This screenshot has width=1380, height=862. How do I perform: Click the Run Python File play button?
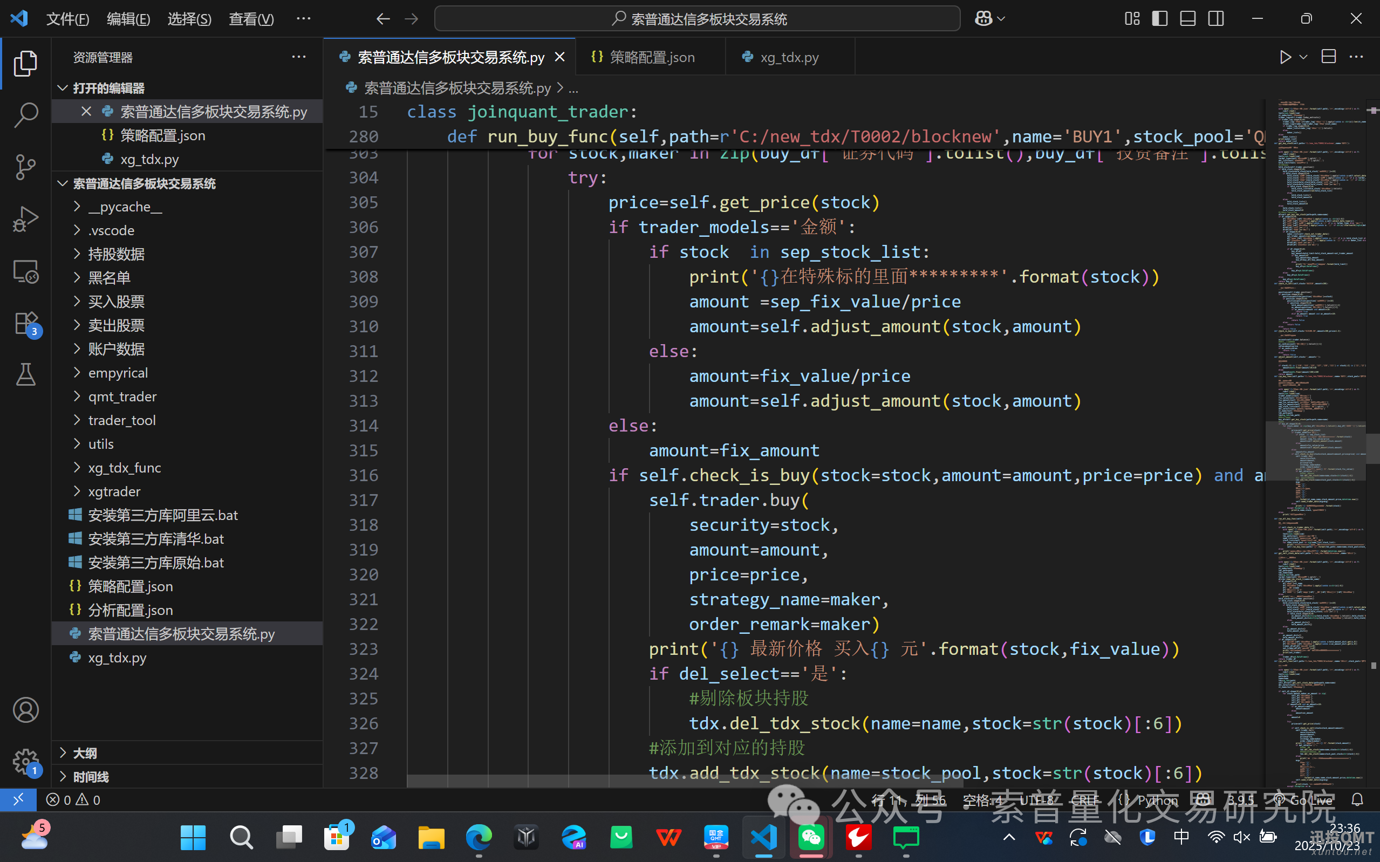point(1285,57)
